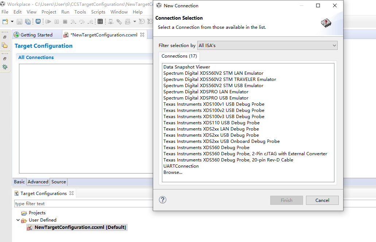Open the Window menu
This screenshot has width=376, height=242.
[119, 12]
